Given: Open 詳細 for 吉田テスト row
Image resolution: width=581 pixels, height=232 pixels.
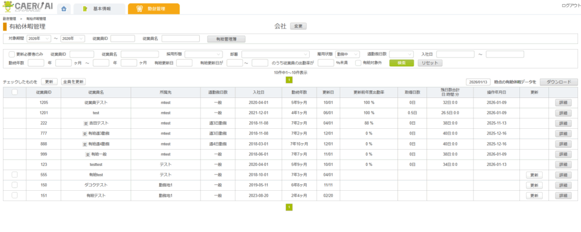Looking at the screenshot, I should tap(563, 123).
